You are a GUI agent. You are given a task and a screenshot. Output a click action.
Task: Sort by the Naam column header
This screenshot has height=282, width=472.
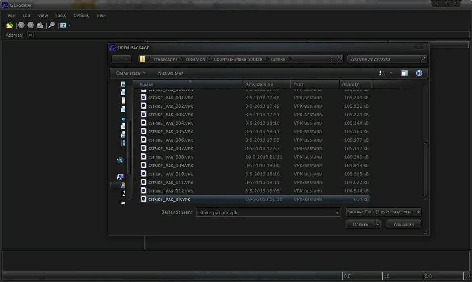[x=188, y=85]
